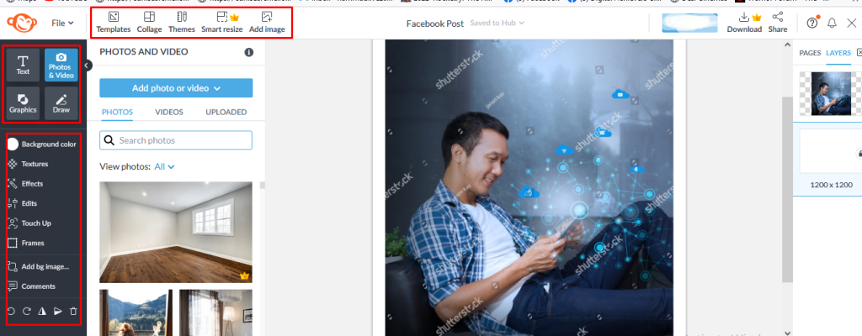Click the canvas photo of the man
The width and height of the screenshot is (862, 336).
tap(529, 187)
